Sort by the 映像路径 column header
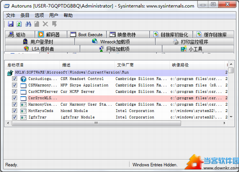Viewport: 239px width, 172px height. [197, 65]
